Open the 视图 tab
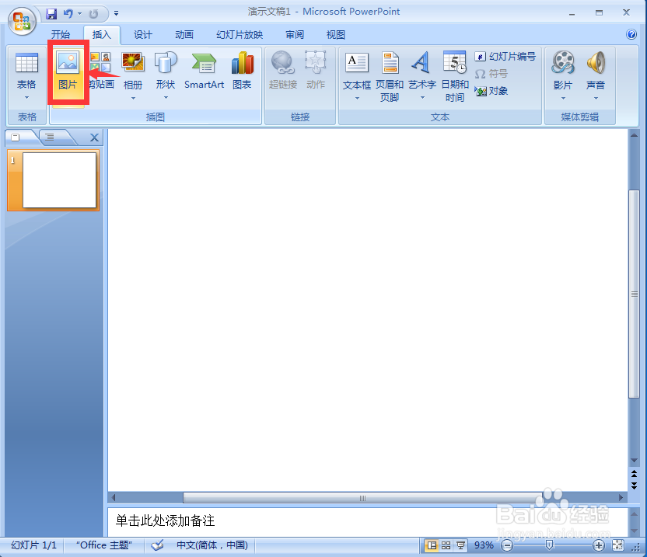This screenshot has width=647, height=557. [x=335, y=35]
